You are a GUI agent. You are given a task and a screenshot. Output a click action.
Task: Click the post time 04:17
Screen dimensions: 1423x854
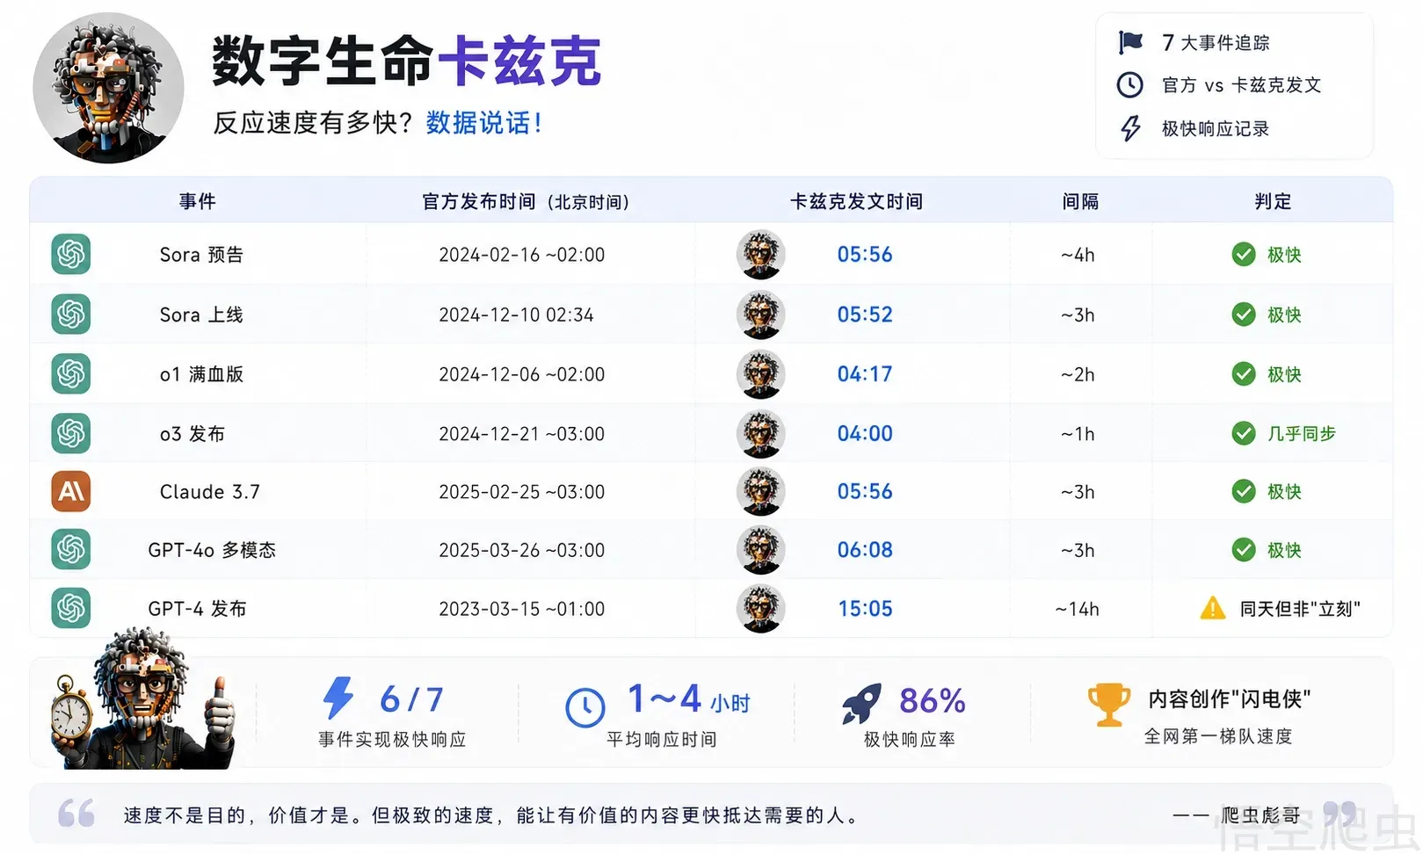pyautogui.click(x=865, y=374)
